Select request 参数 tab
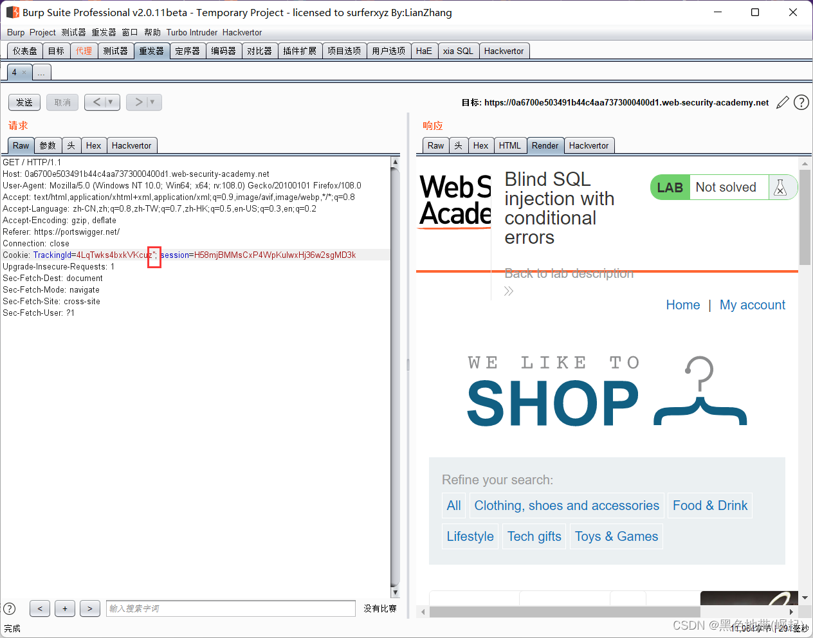This screenshot has width=813, height=638. tap(48, 145)
